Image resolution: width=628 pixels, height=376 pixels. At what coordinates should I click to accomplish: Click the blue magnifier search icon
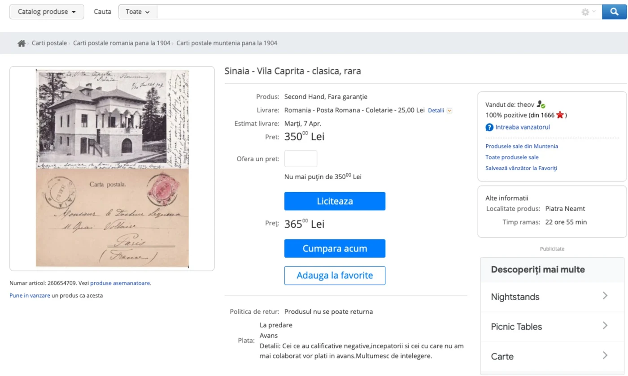614,12
